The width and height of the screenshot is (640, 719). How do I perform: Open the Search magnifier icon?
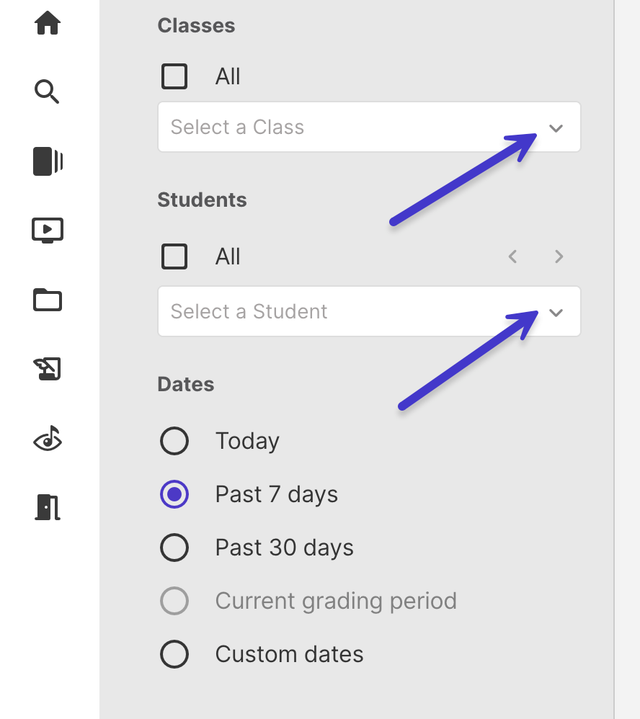[47, 91]
